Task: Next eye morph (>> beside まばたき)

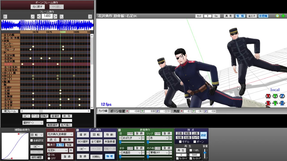Action: [143, 138]
